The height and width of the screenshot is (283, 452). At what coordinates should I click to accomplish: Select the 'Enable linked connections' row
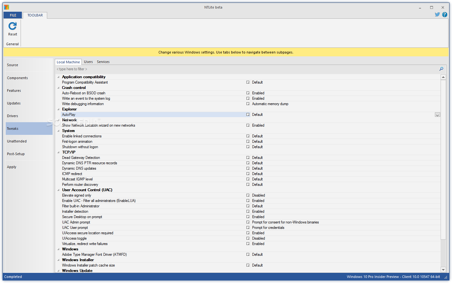tap(250, 136)
